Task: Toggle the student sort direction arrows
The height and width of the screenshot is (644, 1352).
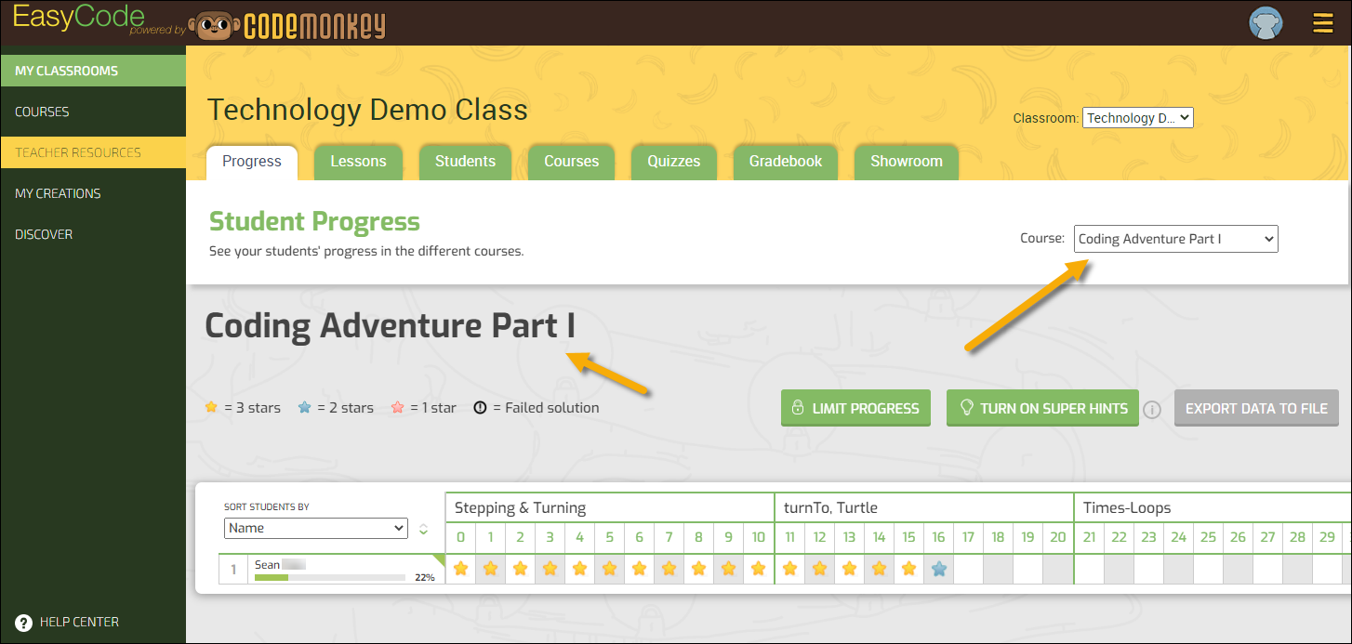Action: click(424, 528)
